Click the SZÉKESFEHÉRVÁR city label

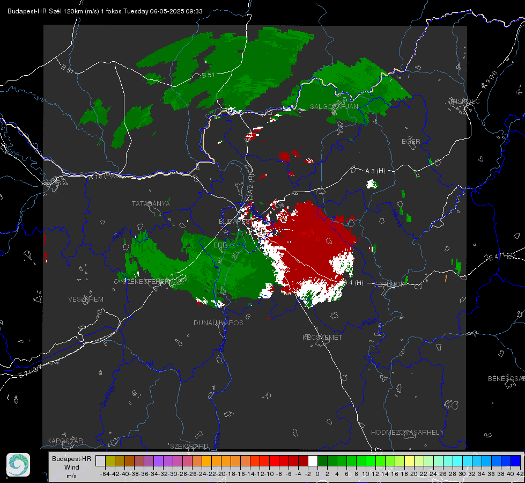(x=152, y=282)
